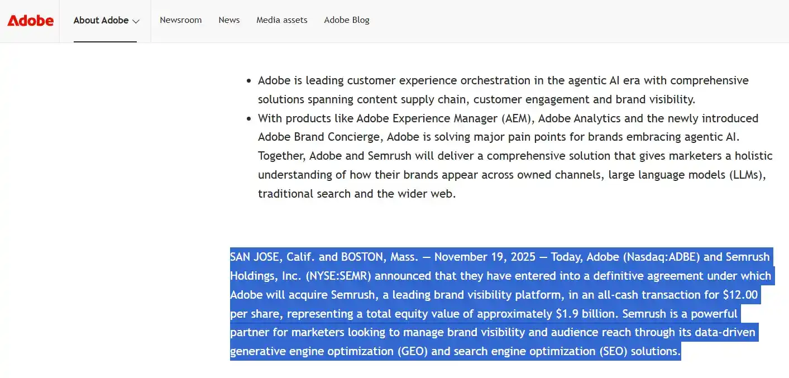
Task: Open the News section
Action: (x=229, y=20)
